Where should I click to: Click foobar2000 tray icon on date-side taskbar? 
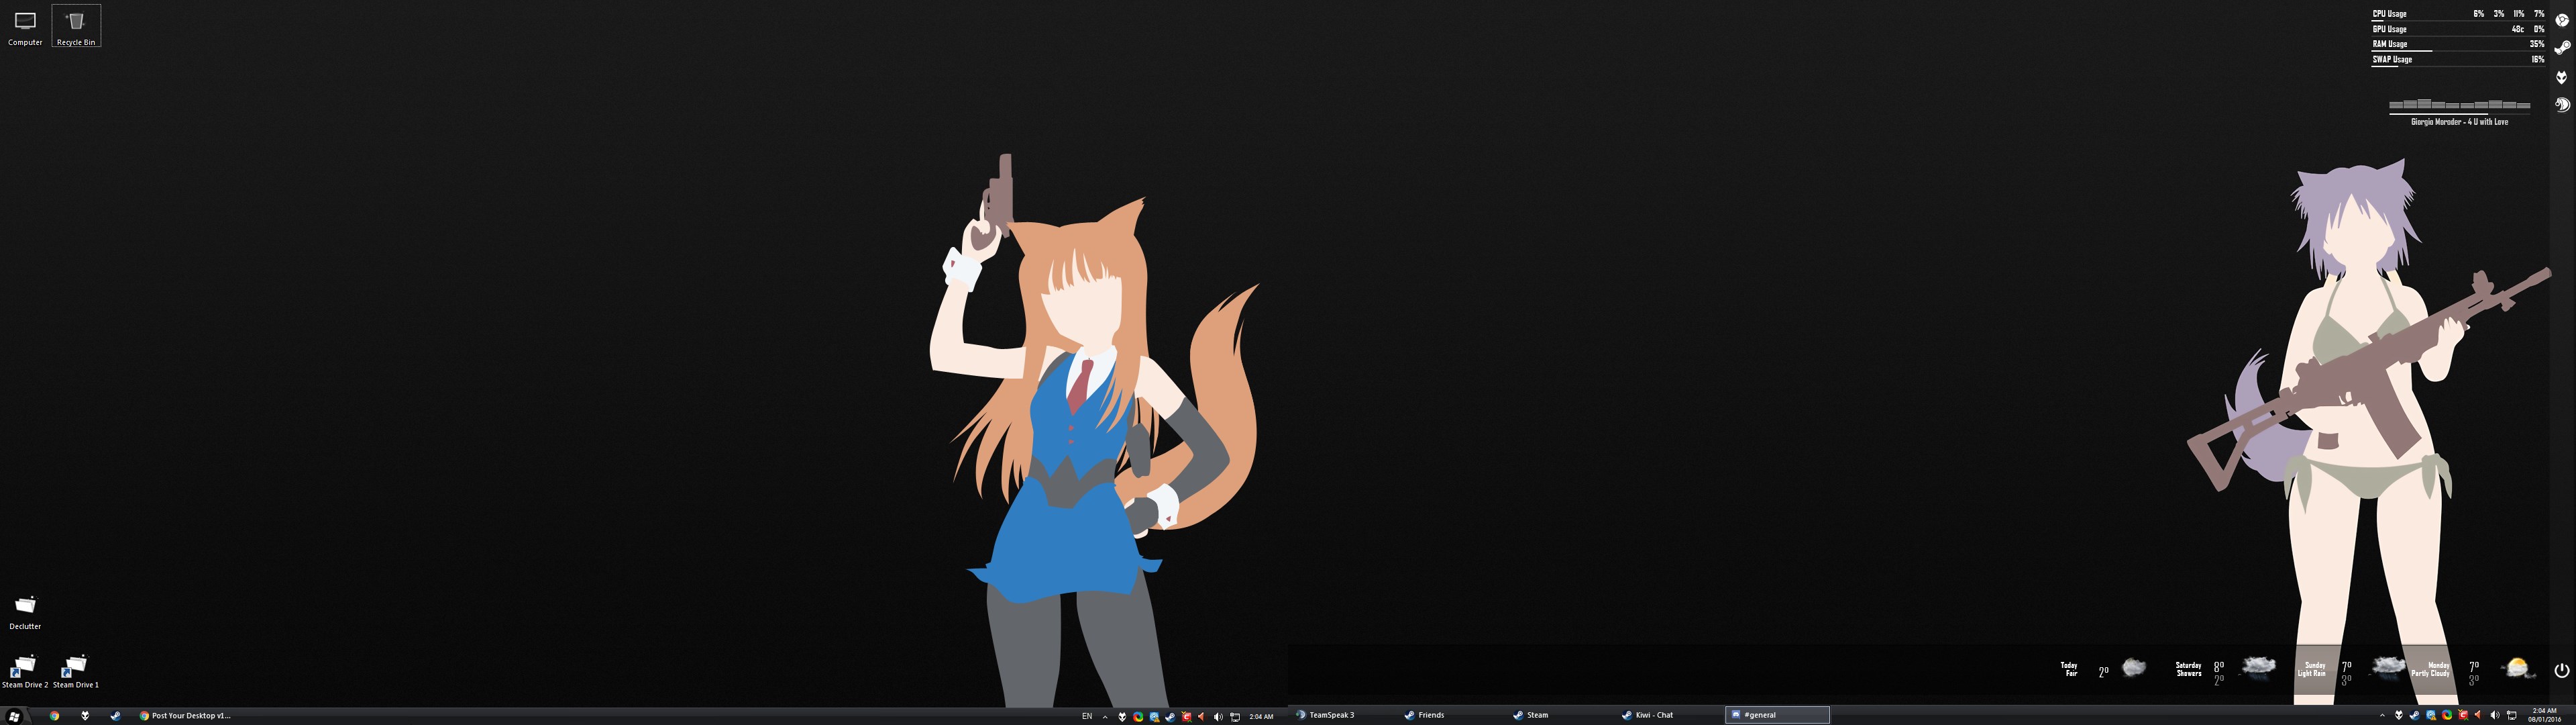point(2399,716)
